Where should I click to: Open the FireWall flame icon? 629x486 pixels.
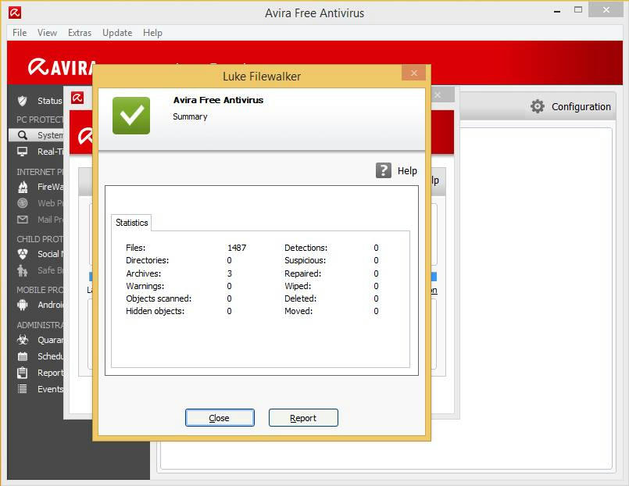tap(23, 187)
